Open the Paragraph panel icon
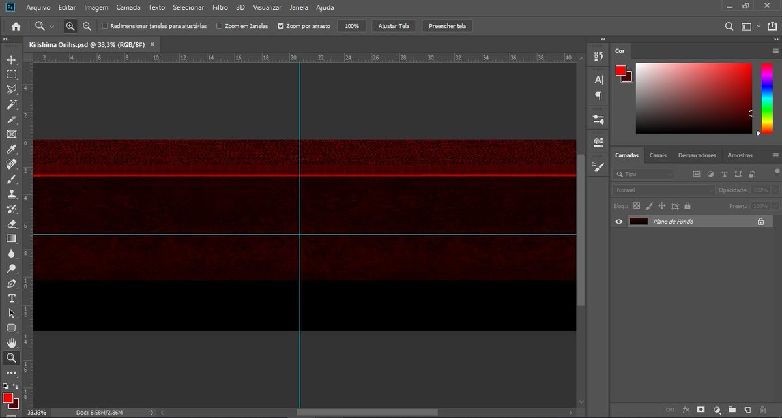 (598, 96)
